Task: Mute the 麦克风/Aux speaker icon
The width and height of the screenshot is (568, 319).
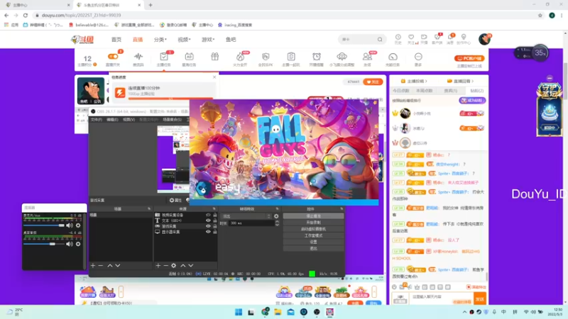Action: (69, 225)
